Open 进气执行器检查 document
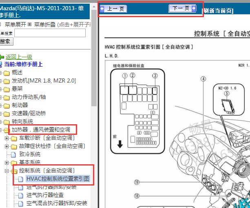 click(x=45, y=195)
